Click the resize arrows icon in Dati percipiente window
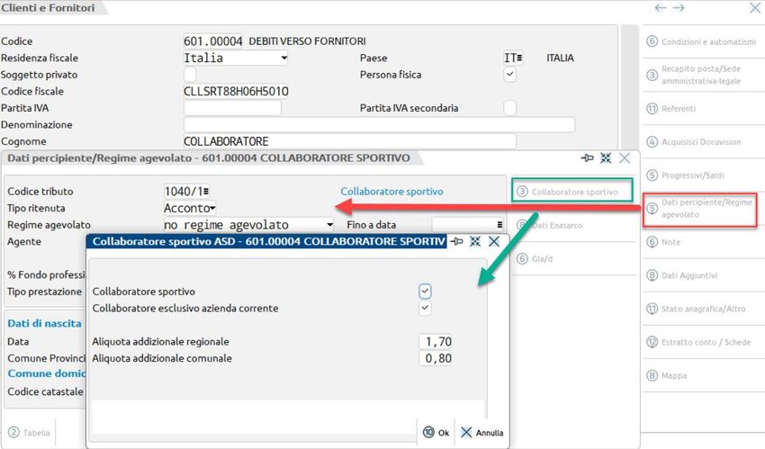Image resolution: width=765 pixels, height=449 pixels. pos(606,157)
